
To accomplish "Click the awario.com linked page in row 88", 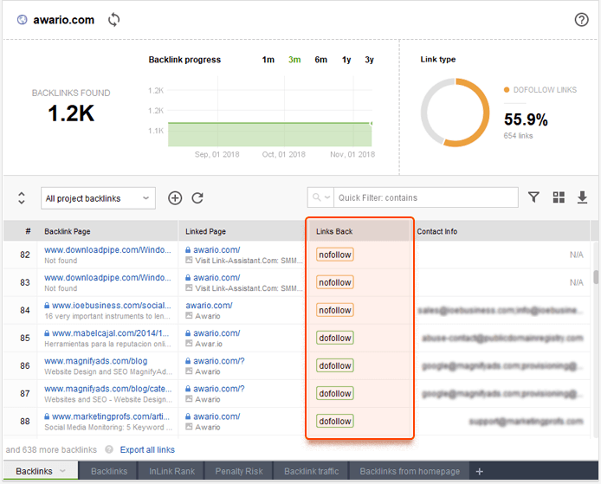I will [x=216, y=416].
